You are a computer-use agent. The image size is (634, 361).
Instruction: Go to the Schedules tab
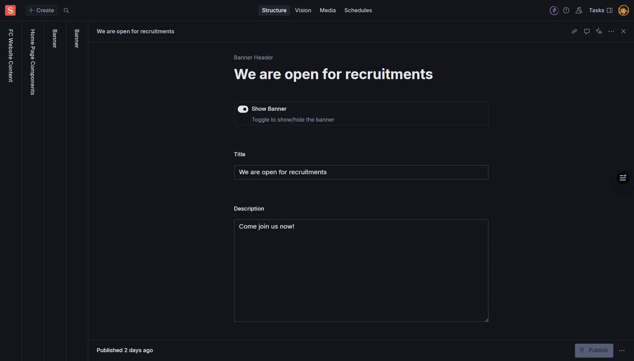coord(358,11)
